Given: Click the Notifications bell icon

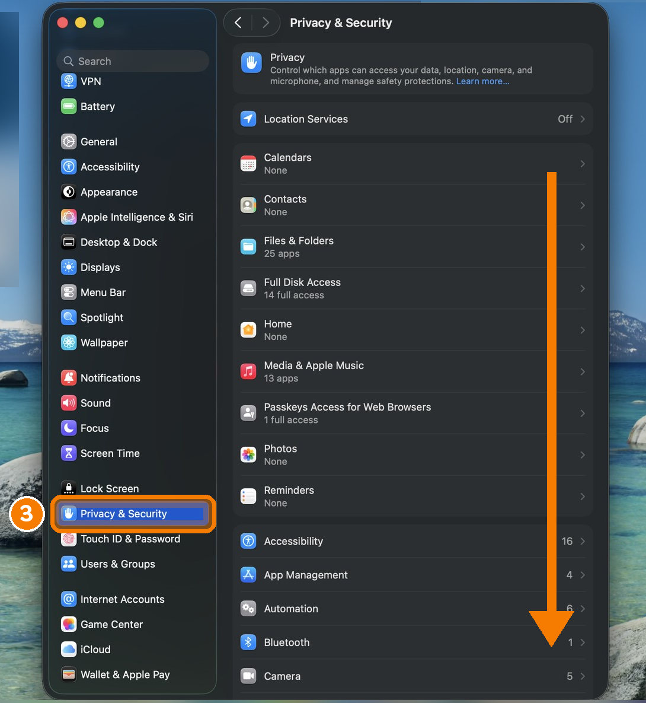Looking at the screenshot, I should tap(69, 378).
